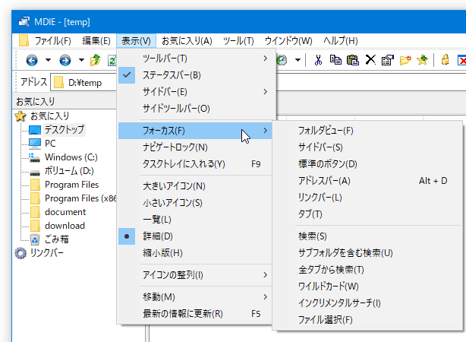This screenshot has width=466, height=342.
Task: Open the ツール(T) menu
Action: pyautogui.click(x=238, y=41)
